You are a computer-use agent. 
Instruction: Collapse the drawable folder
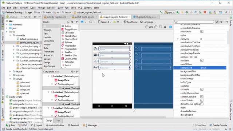(x=10, y=35)
